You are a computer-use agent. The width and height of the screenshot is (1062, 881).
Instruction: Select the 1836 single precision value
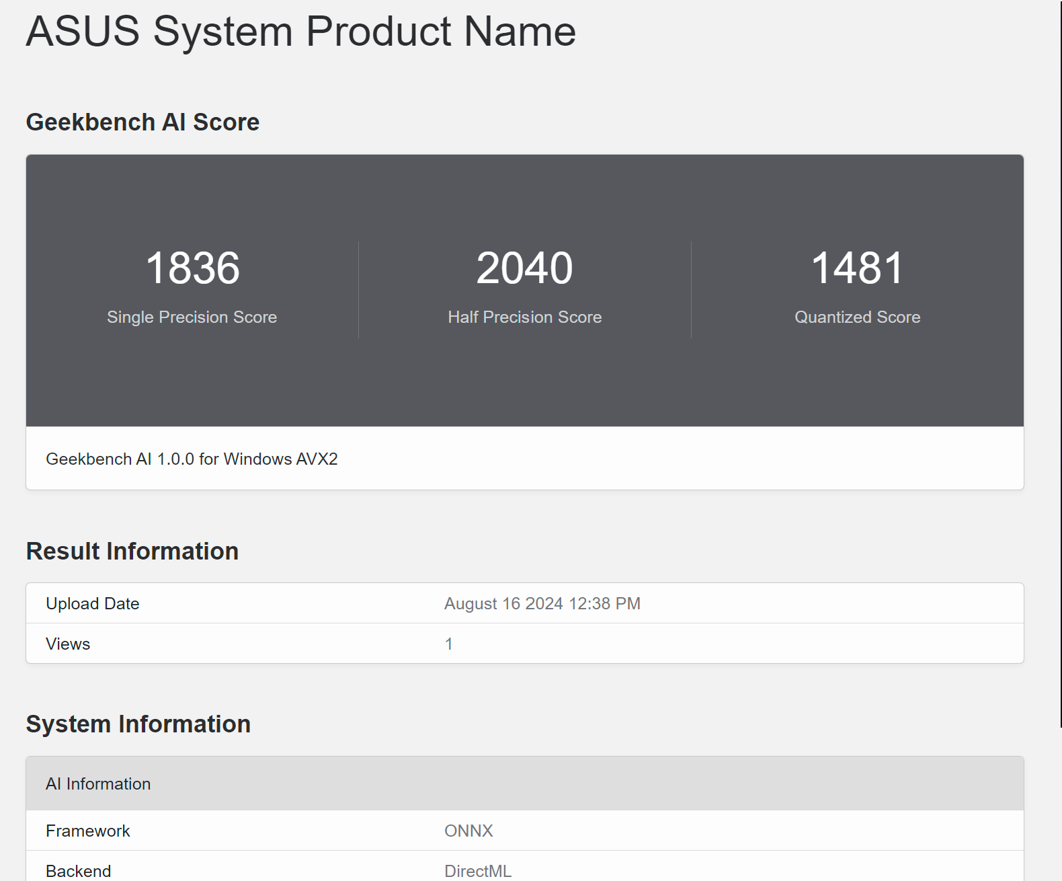click(x=192, y=268)
